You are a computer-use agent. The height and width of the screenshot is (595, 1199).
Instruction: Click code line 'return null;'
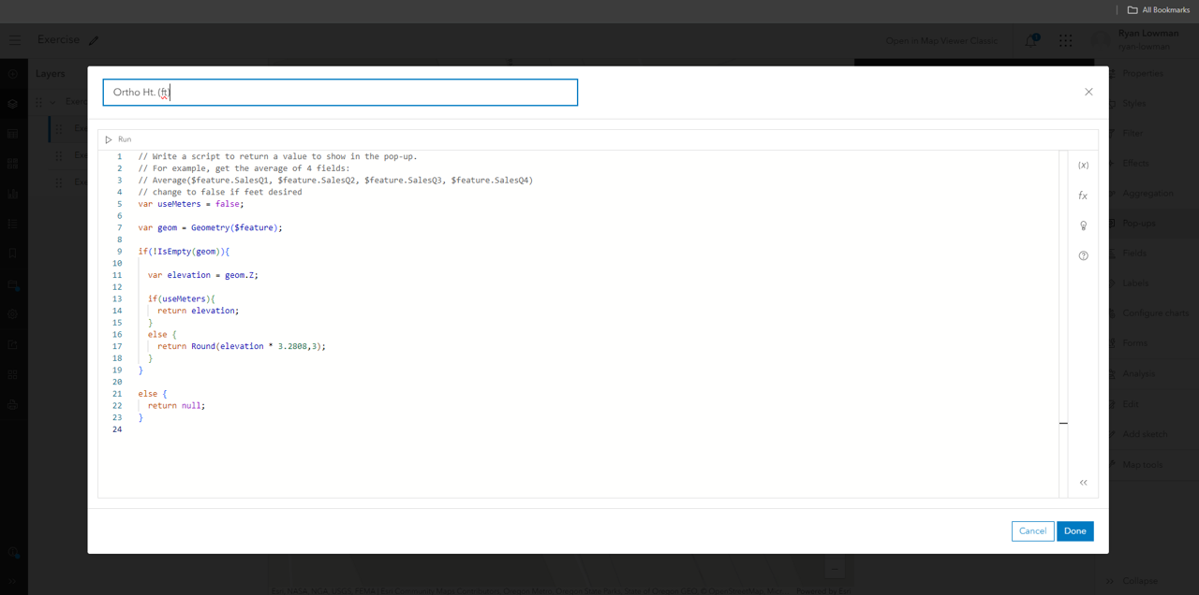(x=176, y=406)
